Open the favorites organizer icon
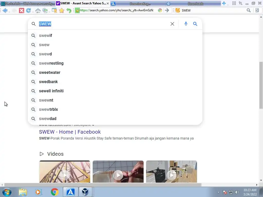The width and height of the screenshot is (263, 197). coord(54,10)
